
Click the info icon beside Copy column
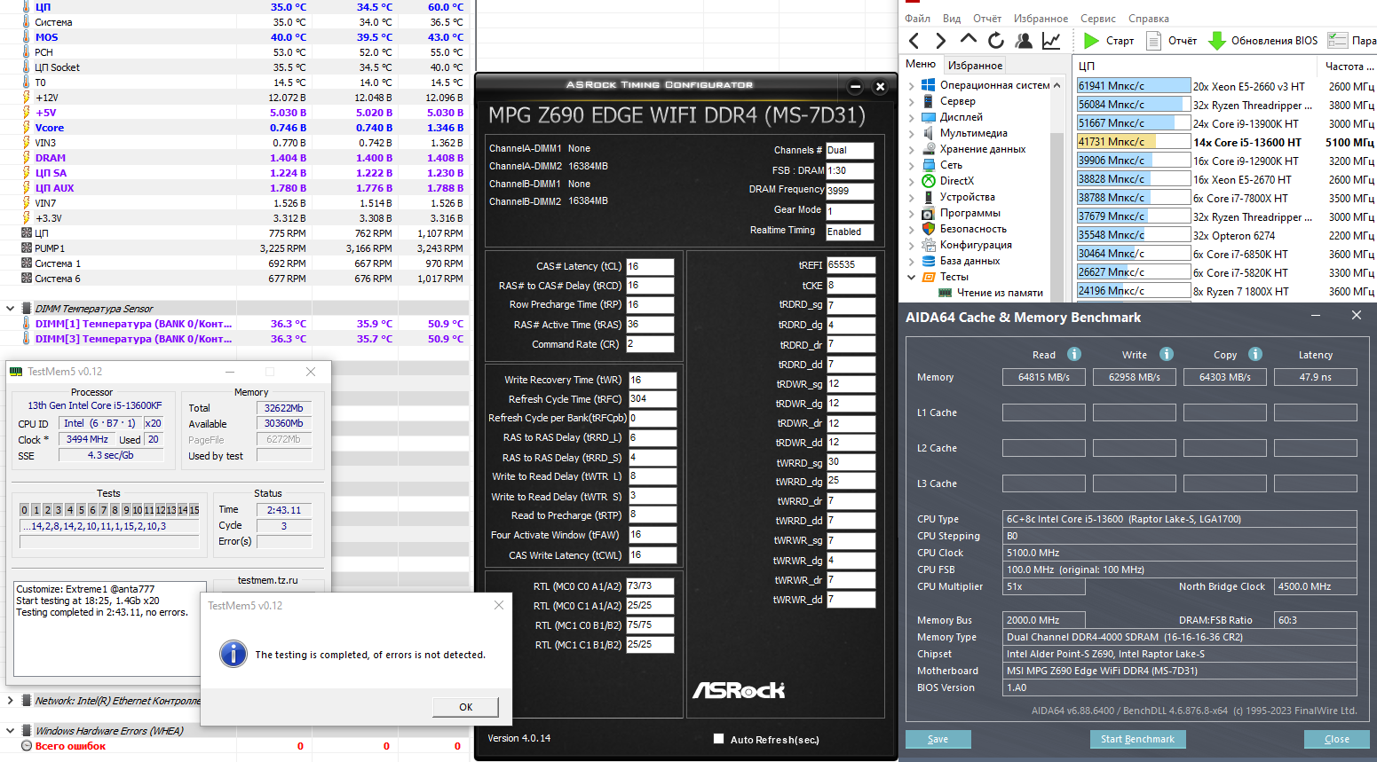click(x=1255, y=354)
